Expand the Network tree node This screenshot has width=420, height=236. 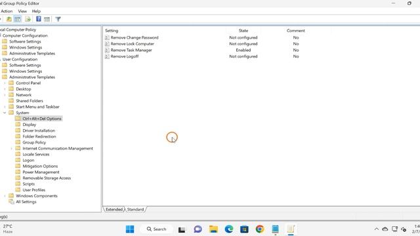coord(5,94)
